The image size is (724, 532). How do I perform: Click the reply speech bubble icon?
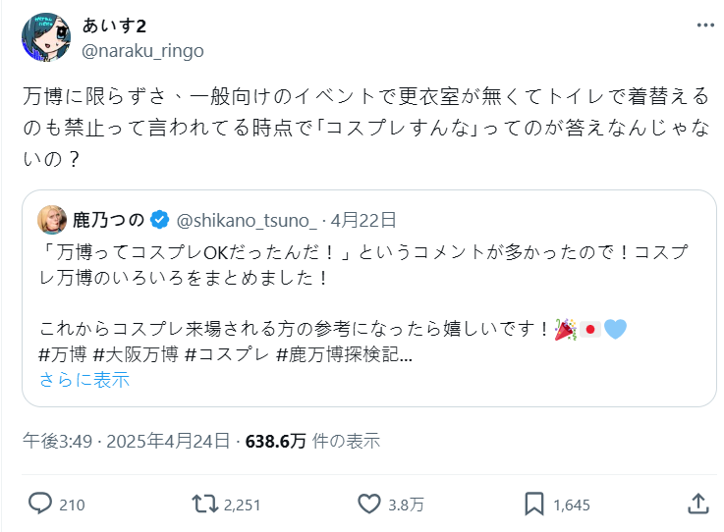tap(40, 505)
